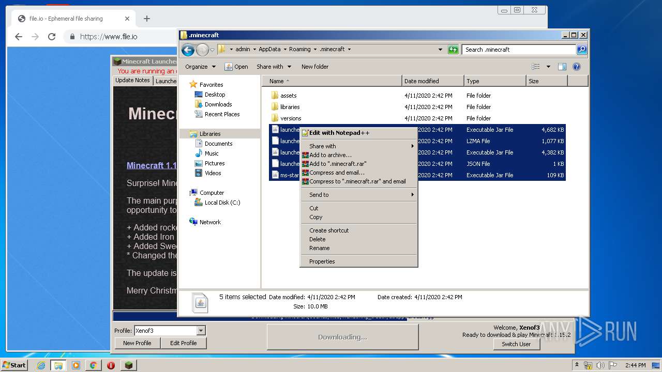Open the Windows Start menu
This screenshot has width=662, height=372.
coord(14,365)
